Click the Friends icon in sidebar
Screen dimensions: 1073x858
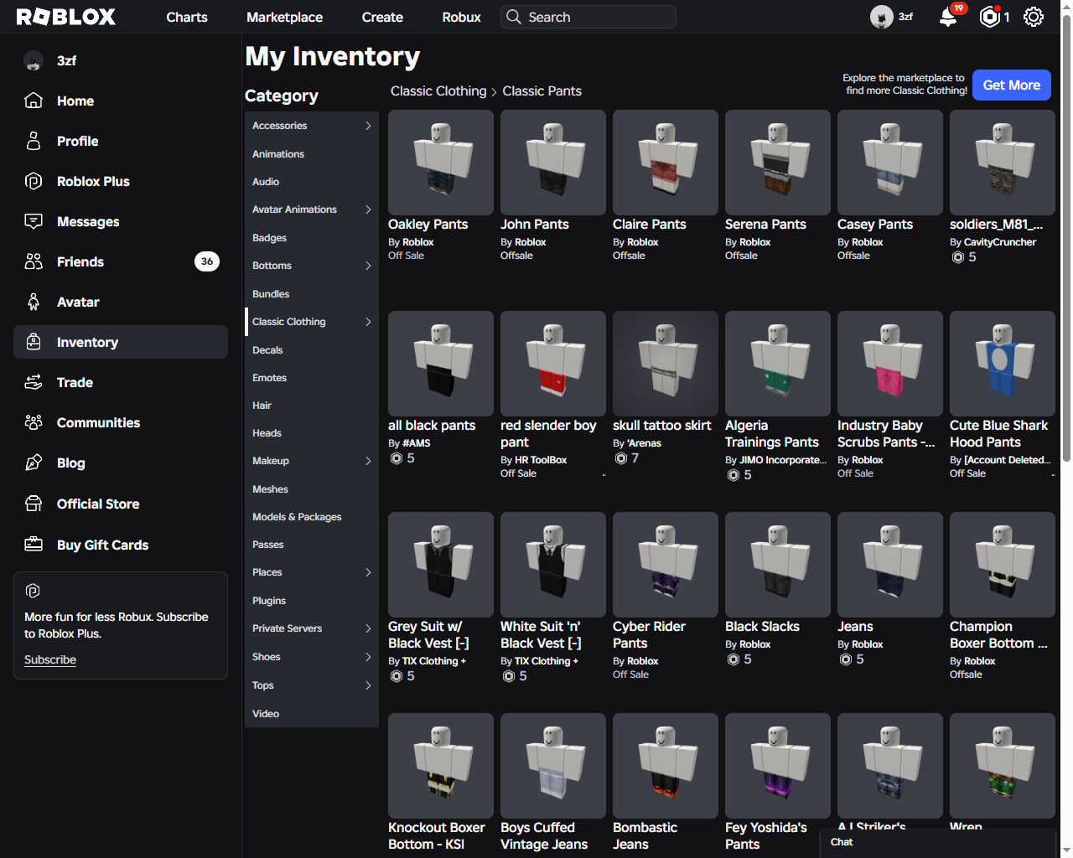coord(34,261)
